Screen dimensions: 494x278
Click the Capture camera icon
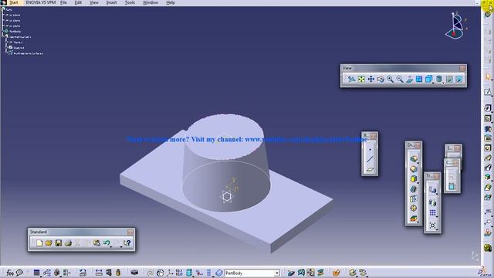[134, 273]
